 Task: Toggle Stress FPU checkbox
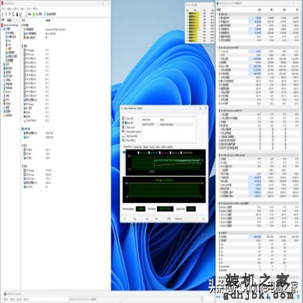coord(126,123)
